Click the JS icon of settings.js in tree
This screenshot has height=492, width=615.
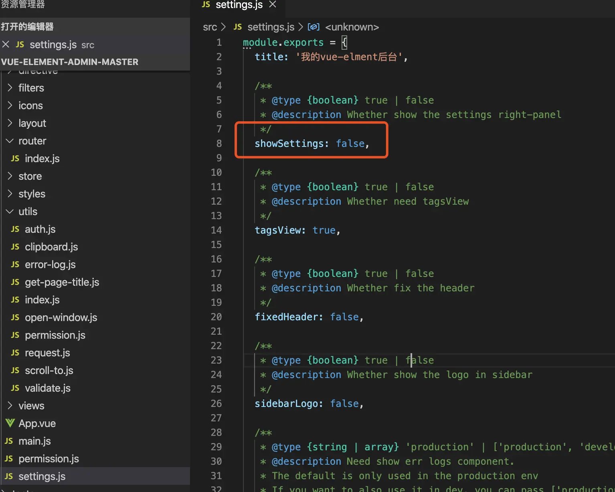[x=9, y=476]
